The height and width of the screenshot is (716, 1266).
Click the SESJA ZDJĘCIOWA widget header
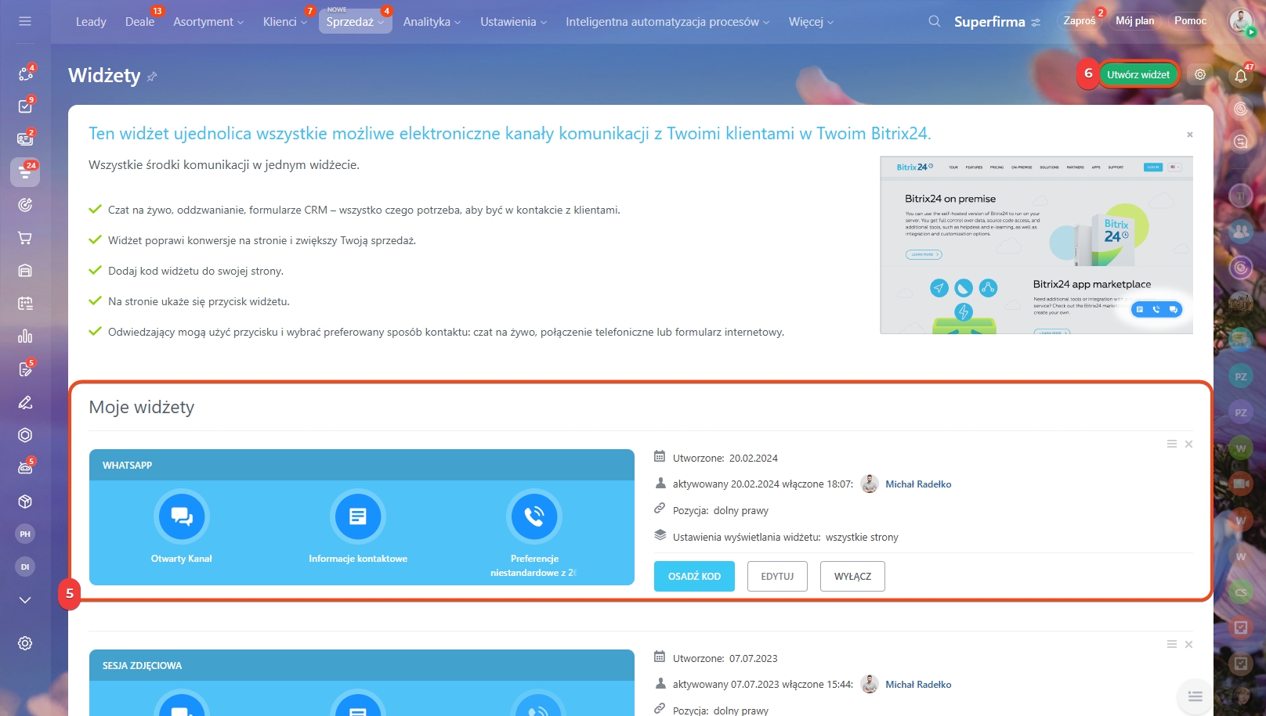[x=362, y=665]
